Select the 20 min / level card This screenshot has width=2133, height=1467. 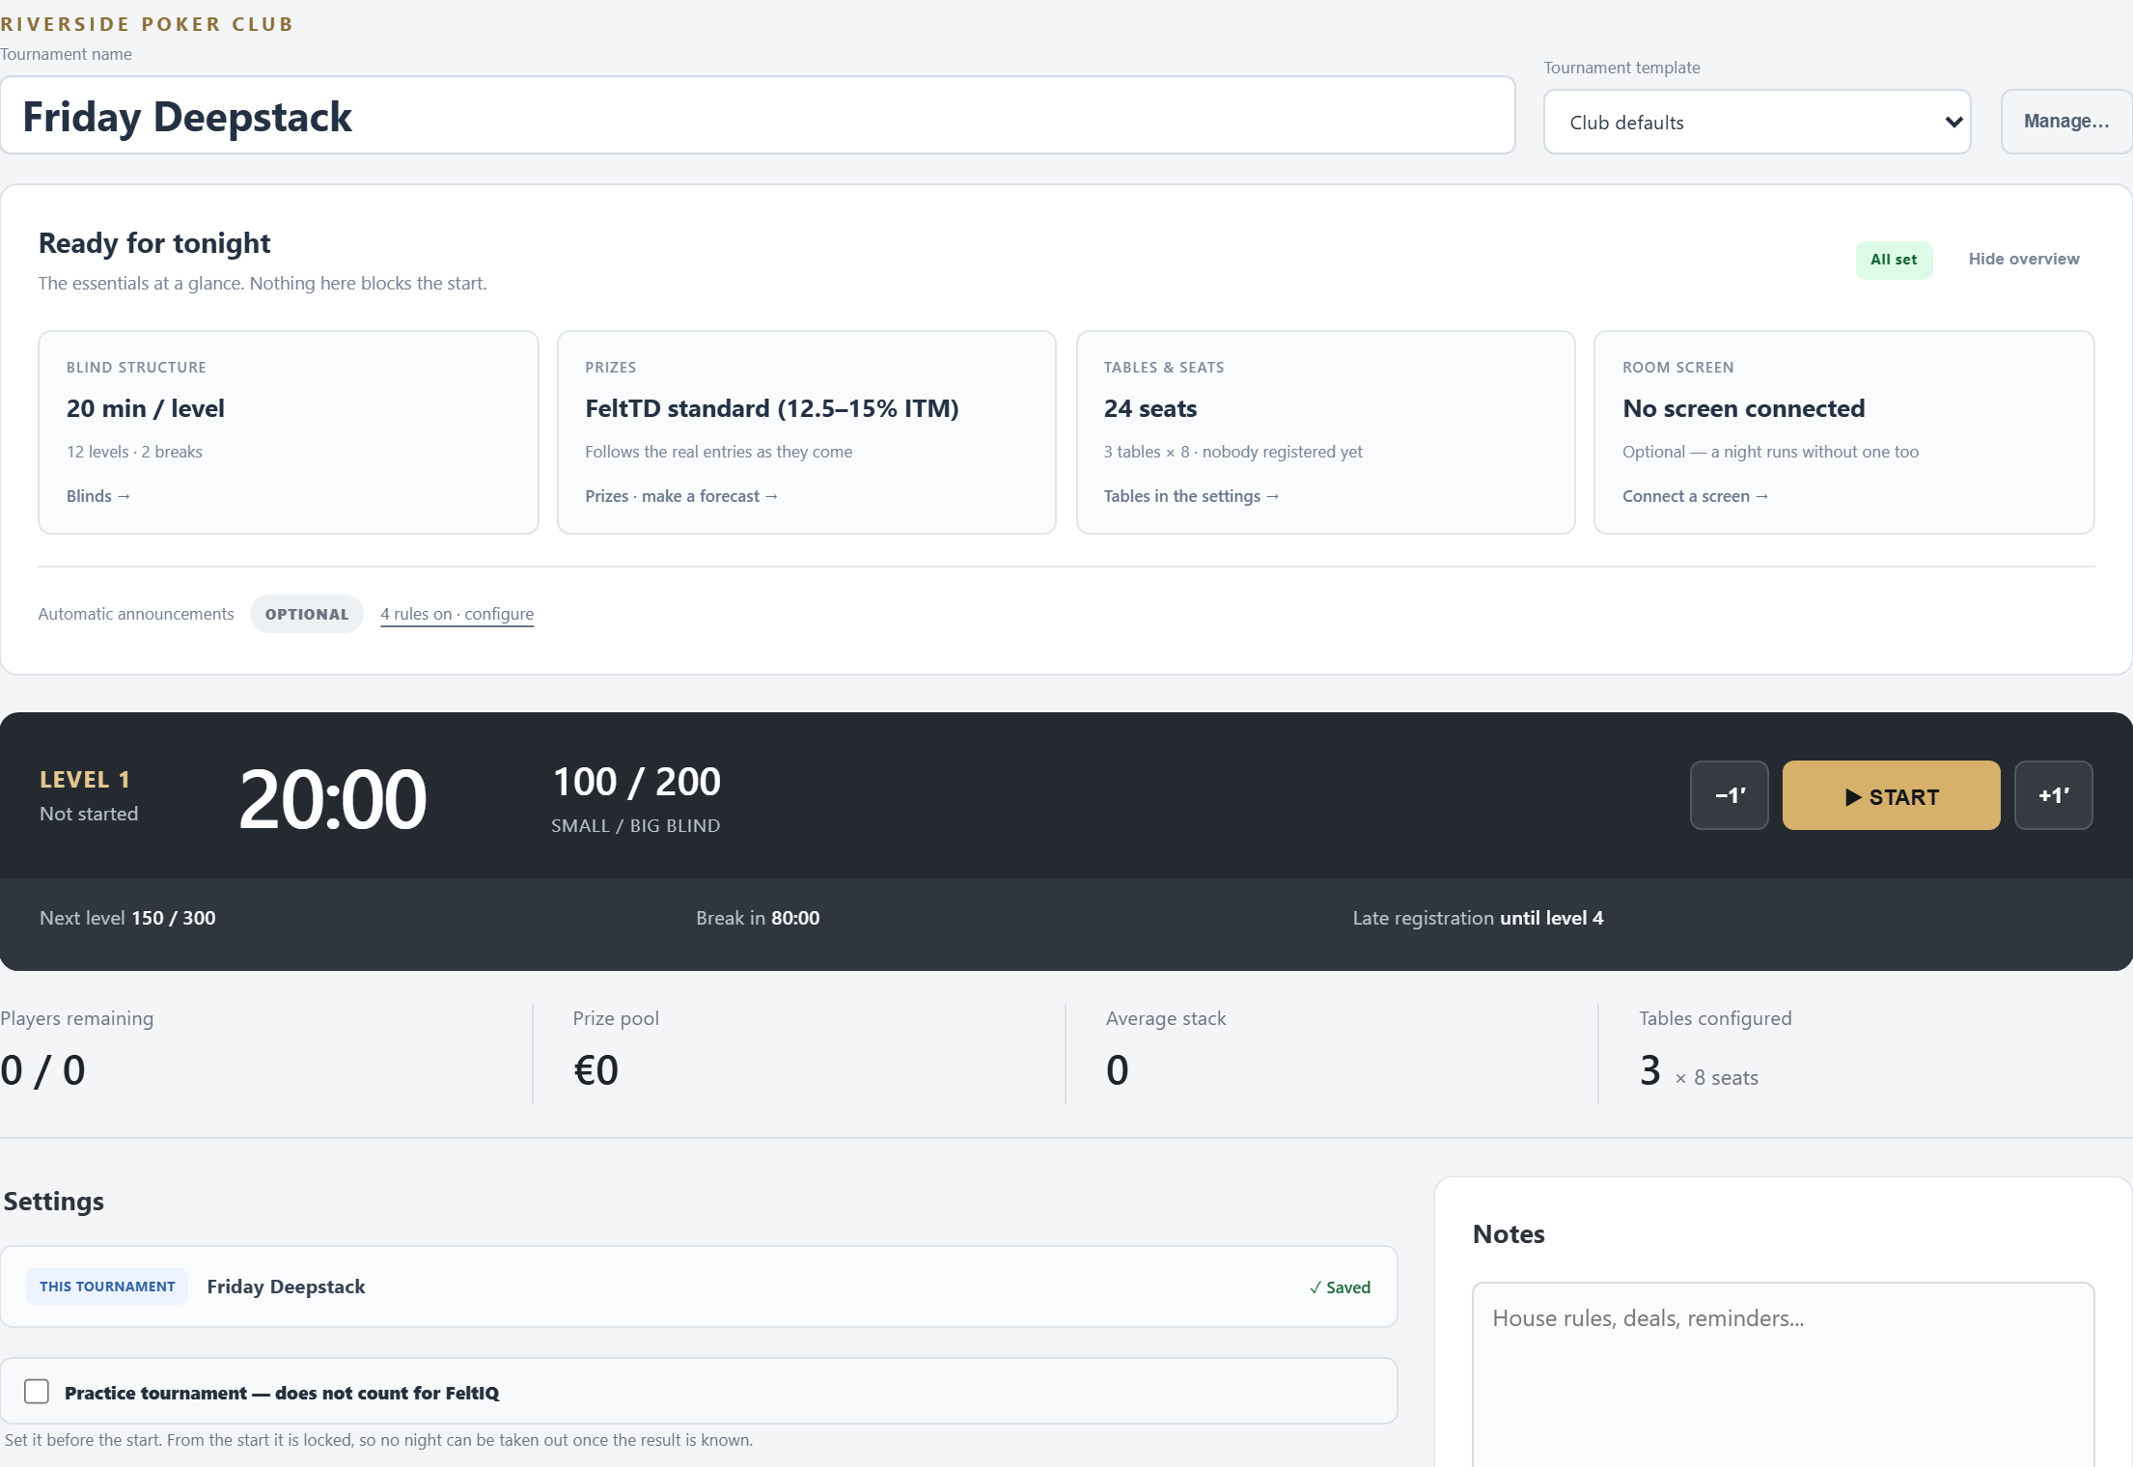tap(289, 432)
